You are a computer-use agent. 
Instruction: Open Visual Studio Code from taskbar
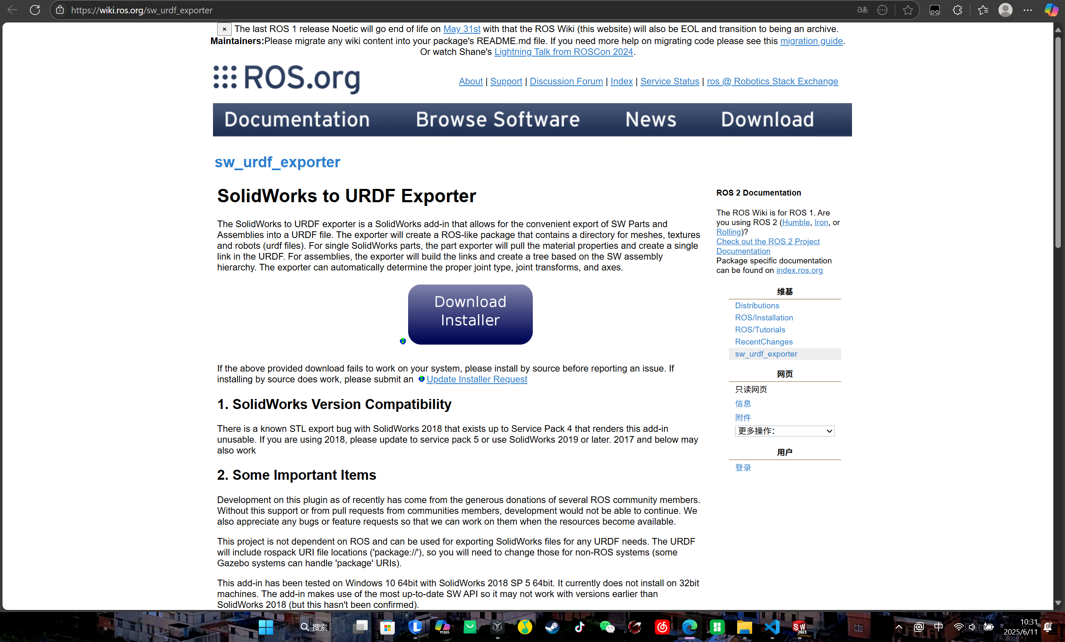click(x=772, y=627)
